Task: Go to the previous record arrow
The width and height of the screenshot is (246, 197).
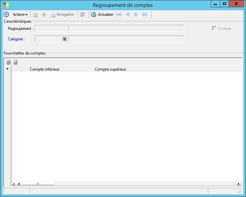Action: point(128,14)
